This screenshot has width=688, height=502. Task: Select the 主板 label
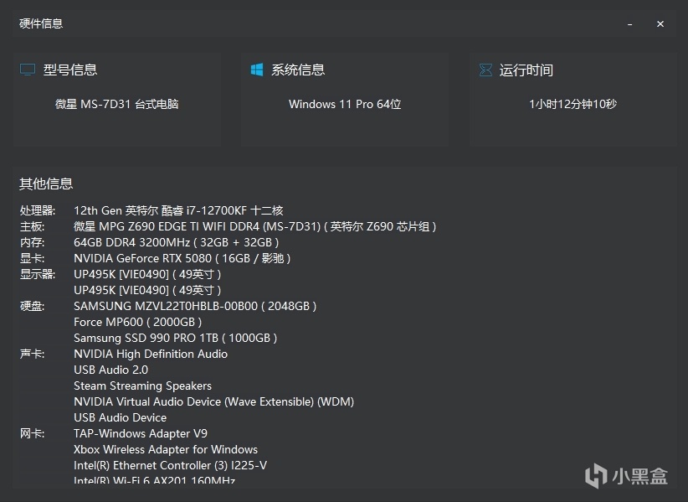coord(32,226)
